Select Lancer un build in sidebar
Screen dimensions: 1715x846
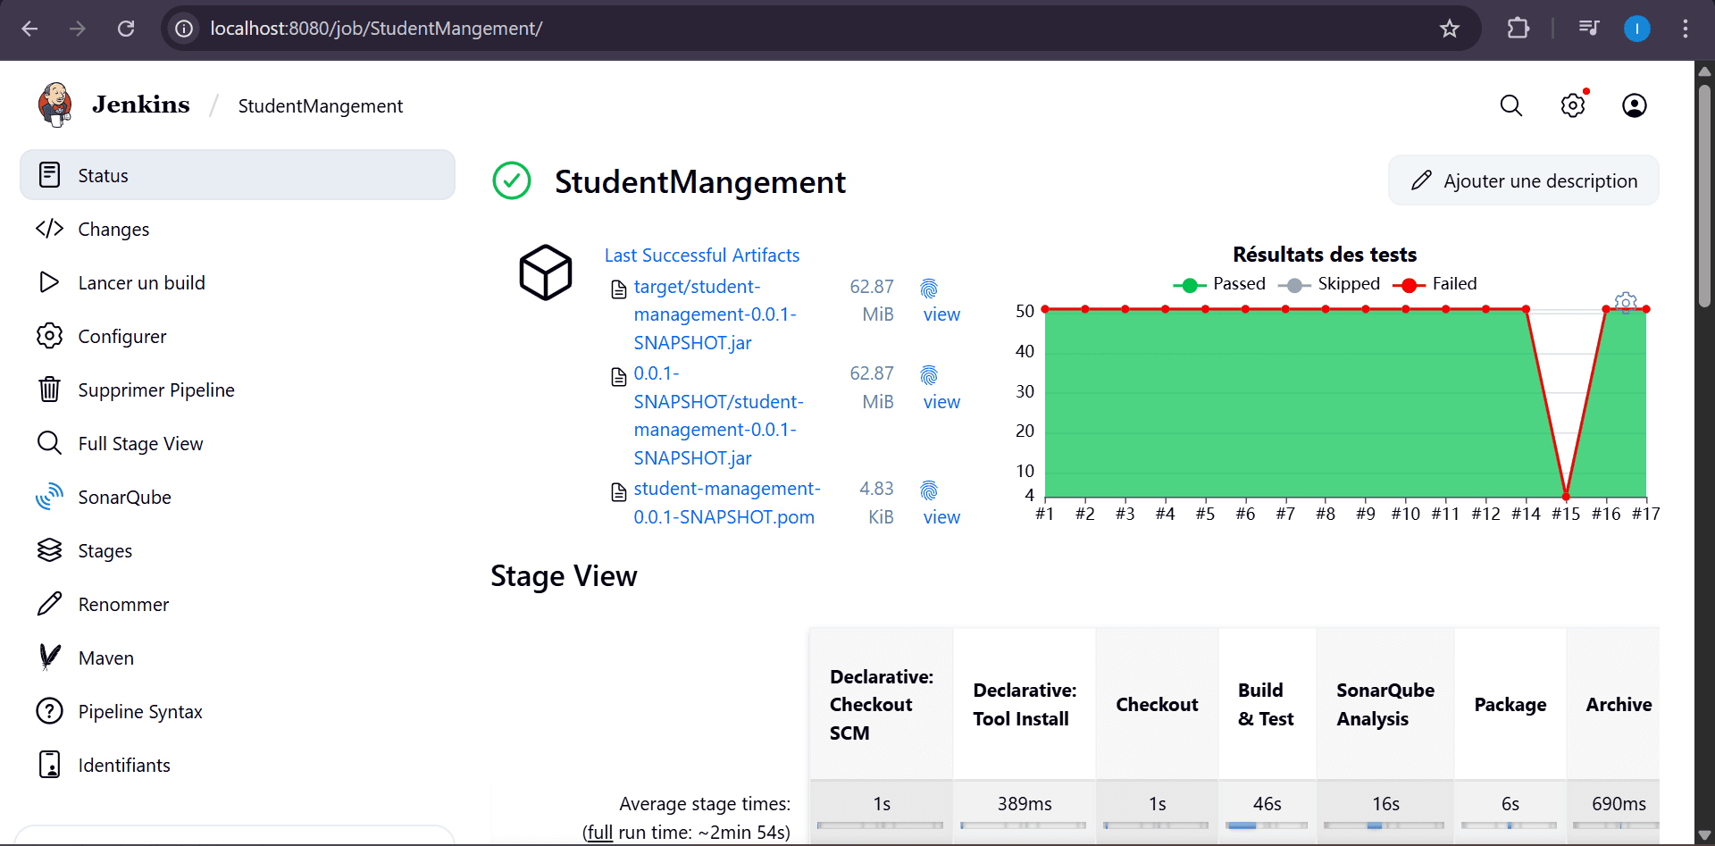click(x=238, y=282)
